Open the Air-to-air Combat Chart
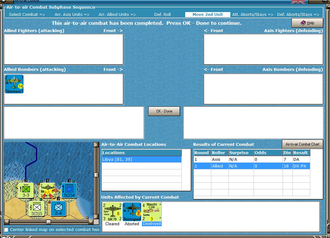 click(302, 144)
